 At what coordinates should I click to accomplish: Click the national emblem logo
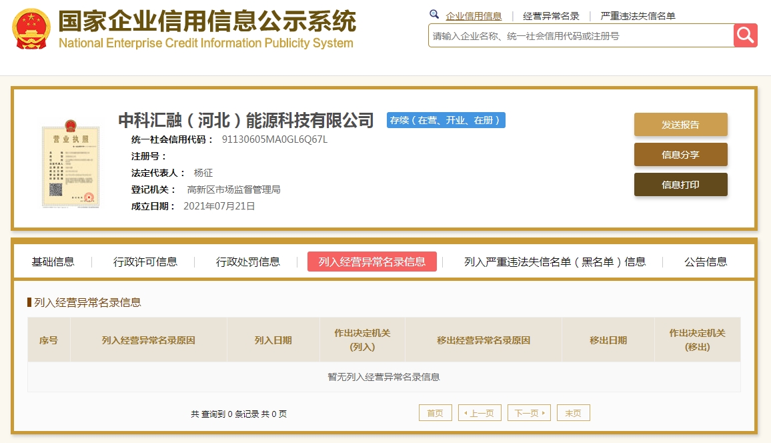tap(31, 29)
